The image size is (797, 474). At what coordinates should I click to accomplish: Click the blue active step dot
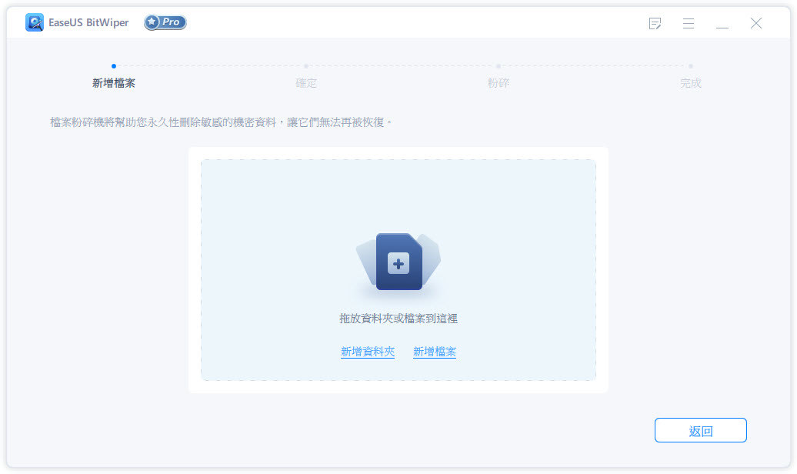[x=114, y=66]
